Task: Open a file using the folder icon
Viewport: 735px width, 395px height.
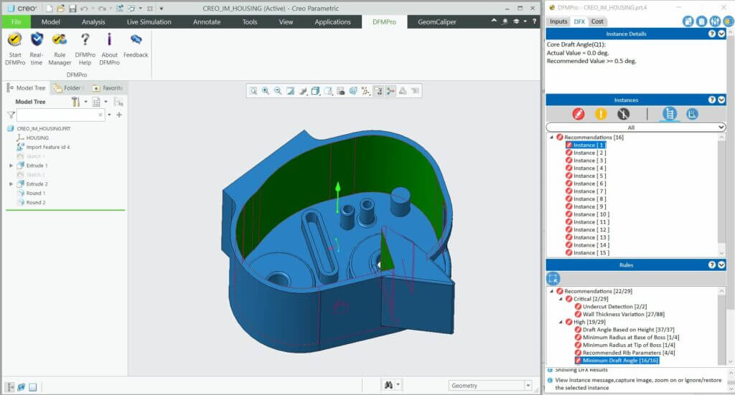Action: [61, 9]
